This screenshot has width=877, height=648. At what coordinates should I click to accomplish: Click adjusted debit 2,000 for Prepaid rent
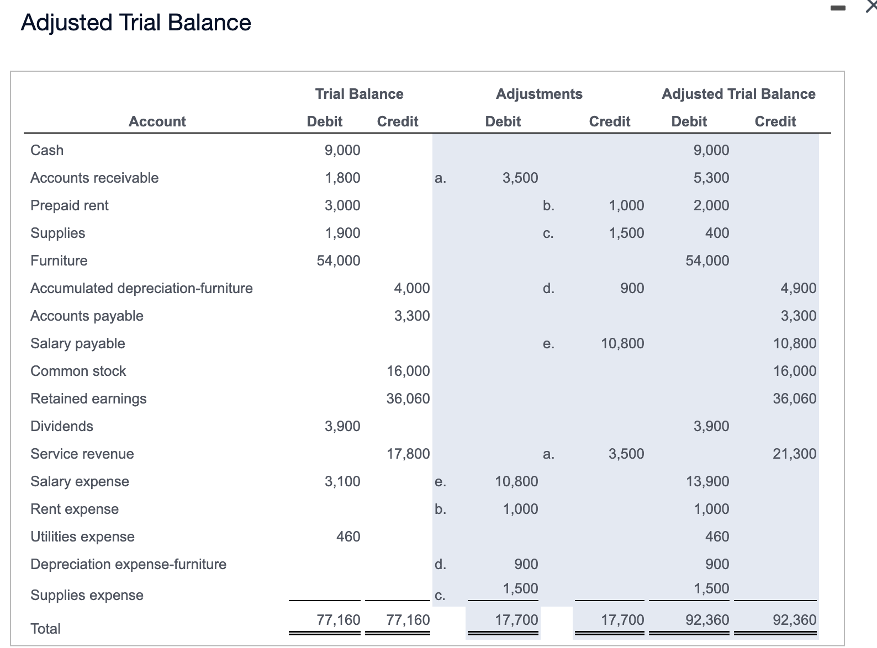(711, 205)
